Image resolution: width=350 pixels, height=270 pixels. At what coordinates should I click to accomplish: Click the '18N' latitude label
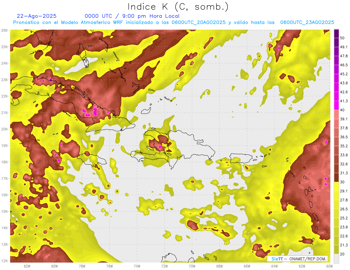click(x=4, y=162)
